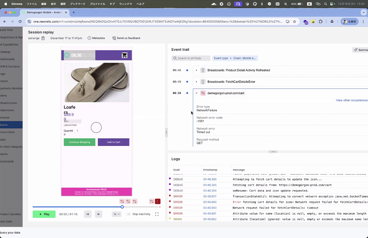This screenshot has width=368, height=238.
Task: Open Kubernetes in the sidebar
Action: coord(7,110)
